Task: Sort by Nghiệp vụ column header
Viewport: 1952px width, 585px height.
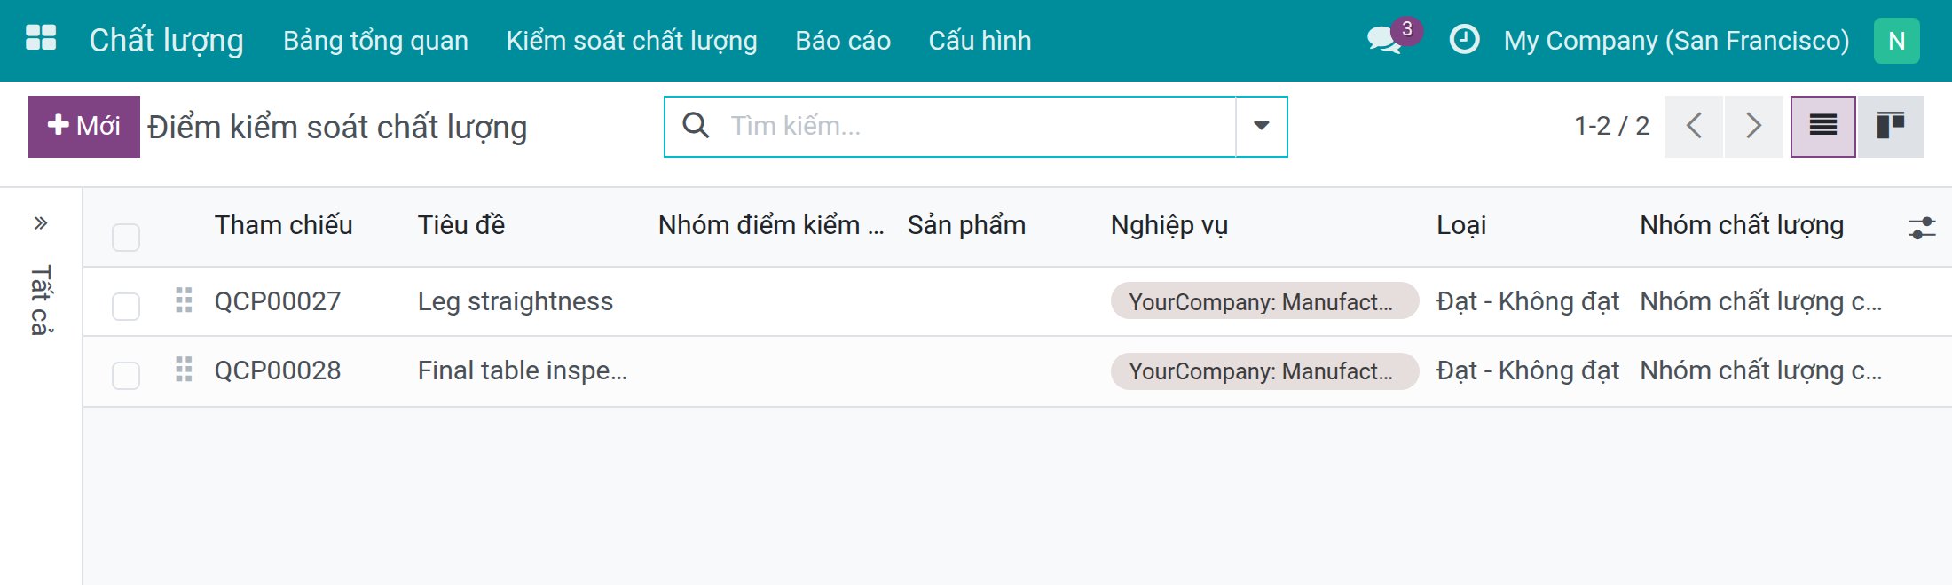Action: pos(1169,225)
